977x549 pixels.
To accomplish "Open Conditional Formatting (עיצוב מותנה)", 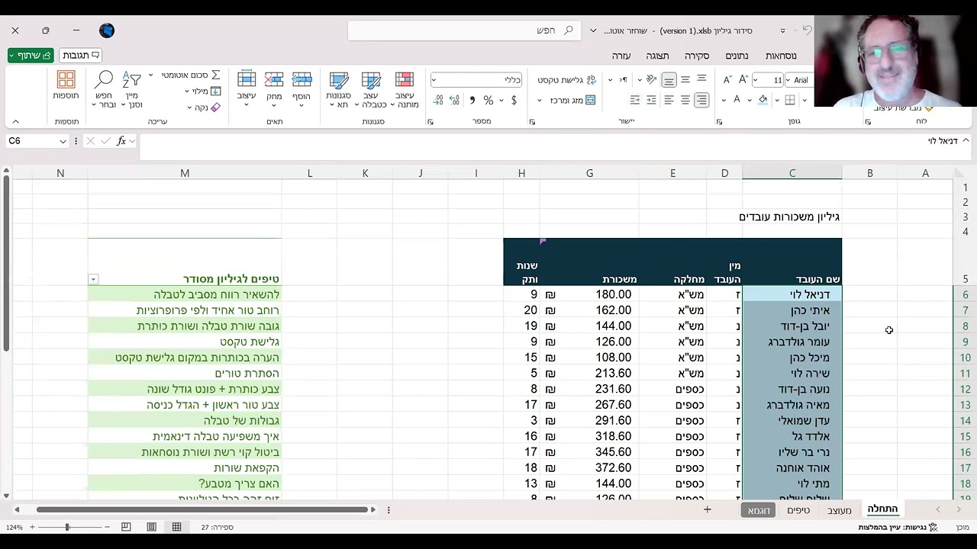I will click(x=405, y=89).
